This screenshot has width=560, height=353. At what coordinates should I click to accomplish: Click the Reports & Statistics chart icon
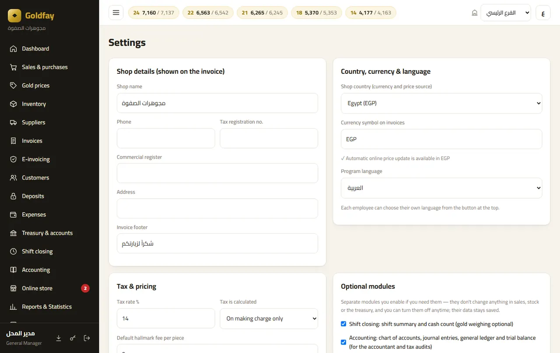click(14, 307)
